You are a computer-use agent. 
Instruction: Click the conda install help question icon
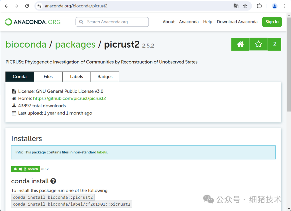[53, 181]
